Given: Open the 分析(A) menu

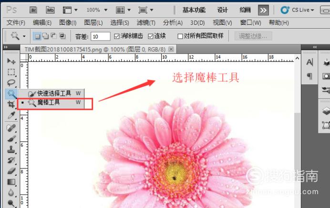Looking at the screenshot, I should 173,22.
